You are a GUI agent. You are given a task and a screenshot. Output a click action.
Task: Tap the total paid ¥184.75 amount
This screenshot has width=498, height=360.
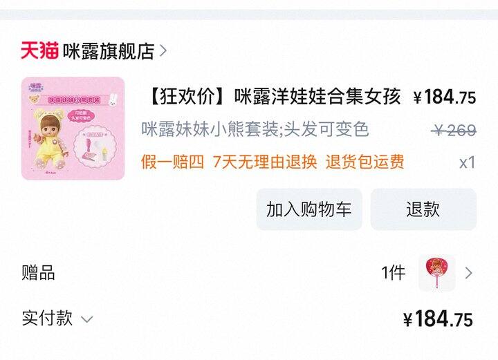[x=439, y=319]
